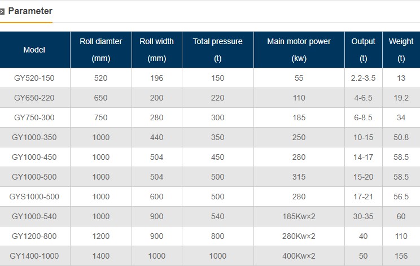Click total pressure 300 value
This screenshot has height=266, width=420.
point(217,117)
